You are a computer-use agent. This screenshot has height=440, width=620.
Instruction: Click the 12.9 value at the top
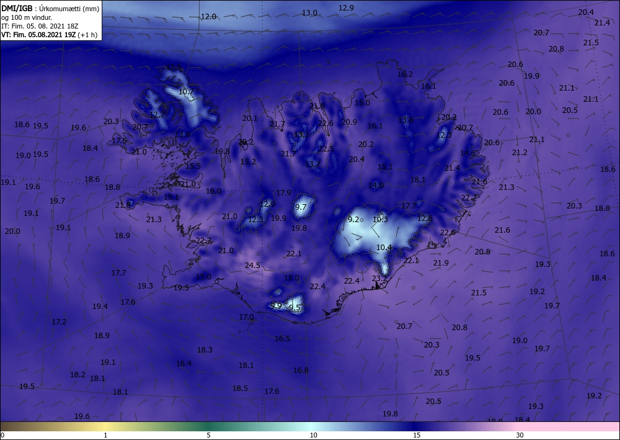(346, 7)
